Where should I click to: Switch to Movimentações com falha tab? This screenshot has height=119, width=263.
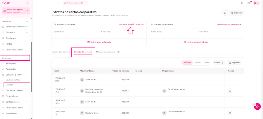[x=108, y=52]
